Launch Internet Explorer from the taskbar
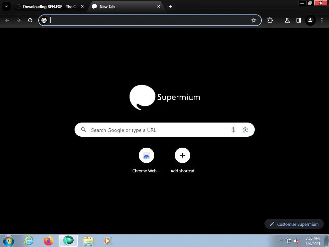 29,241
